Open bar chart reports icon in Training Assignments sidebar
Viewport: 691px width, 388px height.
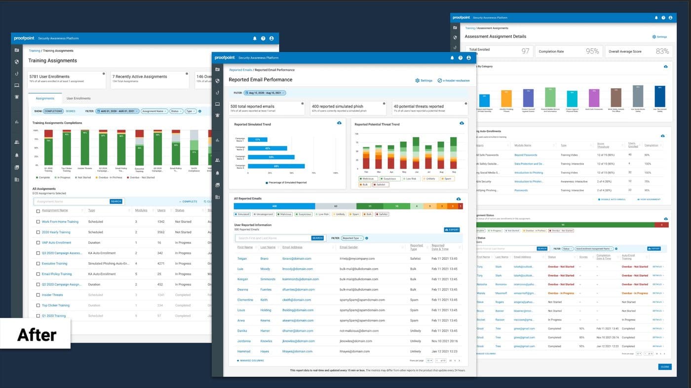(x=17, y=121)
